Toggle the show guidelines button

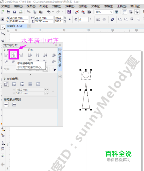tap(137, 12)
